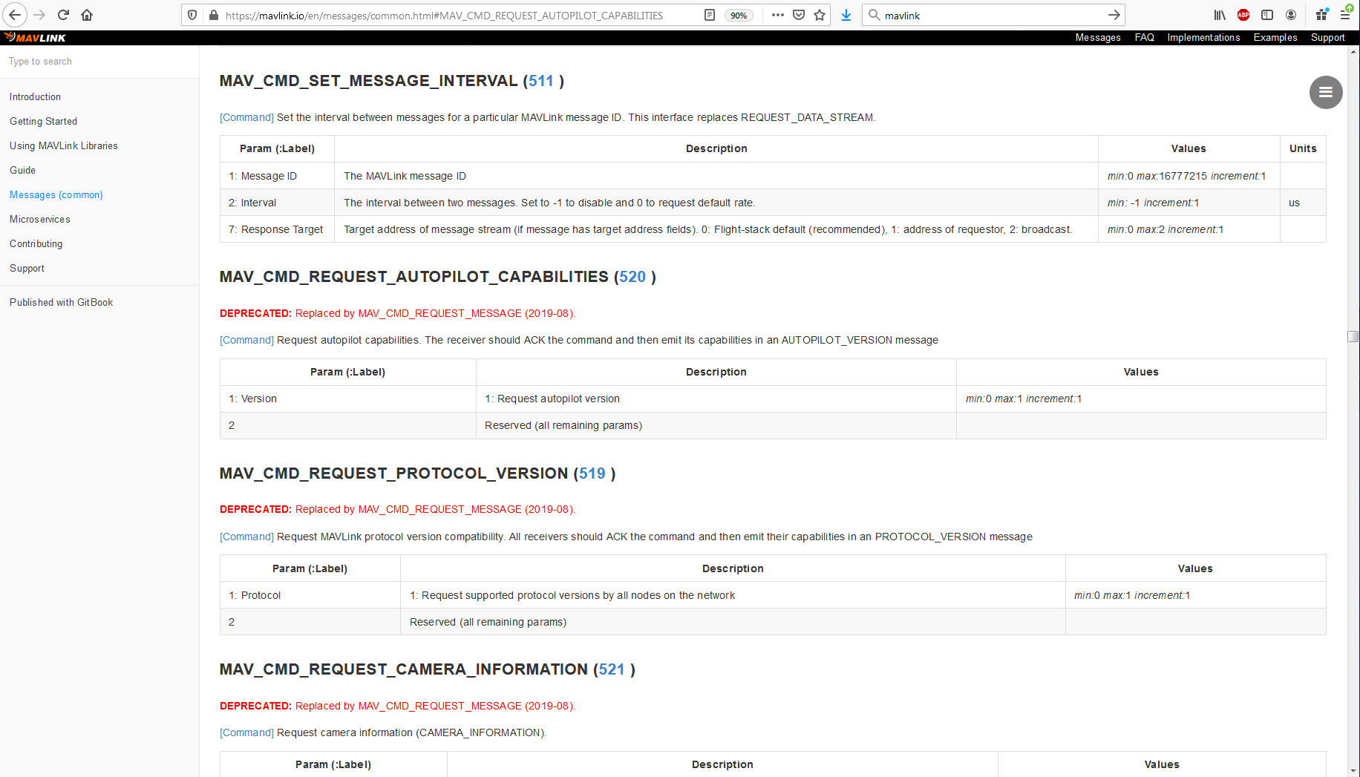Click the gift-shaped What's New icon
1360x777 pixels.
[1321, 15]
